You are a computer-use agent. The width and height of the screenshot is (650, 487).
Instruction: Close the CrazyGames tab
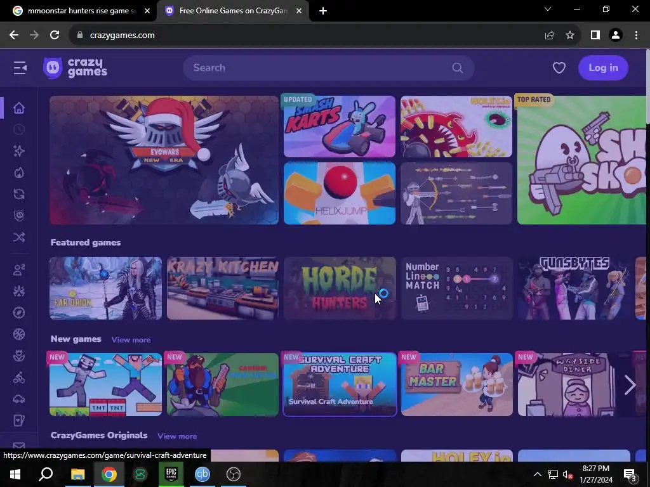point(299,11)
